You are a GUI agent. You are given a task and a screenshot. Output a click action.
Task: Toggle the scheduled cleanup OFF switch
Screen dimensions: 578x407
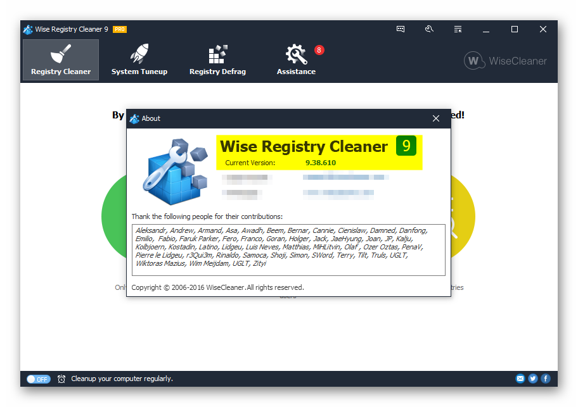(38, 379)
